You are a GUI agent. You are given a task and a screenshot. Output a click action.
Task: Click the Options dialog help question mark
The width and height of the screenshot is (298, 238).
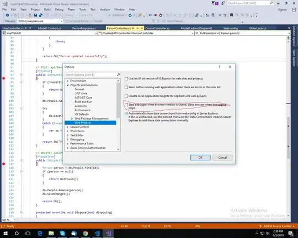[220, 67]
